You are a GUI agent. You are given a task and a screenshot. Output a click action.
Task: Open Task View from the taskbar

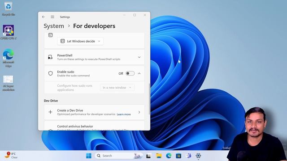148,156
